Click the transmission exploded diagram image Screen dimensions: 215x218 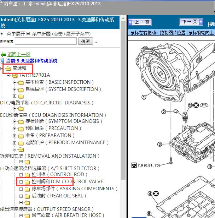pos(172,129)
